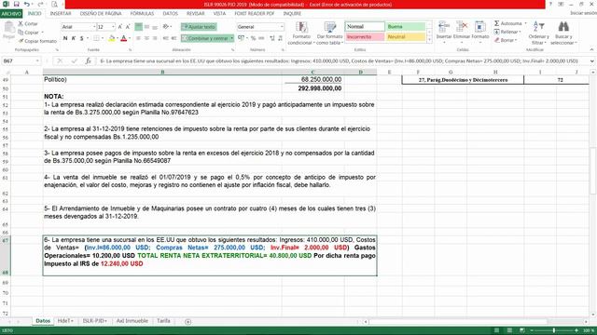
Task: Select the ISLR-PJD sheet tab
Action: coord(94,321)
